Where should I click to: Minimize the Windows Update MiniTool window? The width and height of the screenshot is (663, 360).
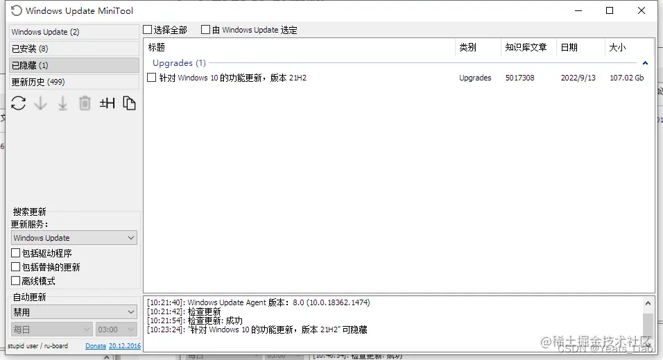pos(578,10)
